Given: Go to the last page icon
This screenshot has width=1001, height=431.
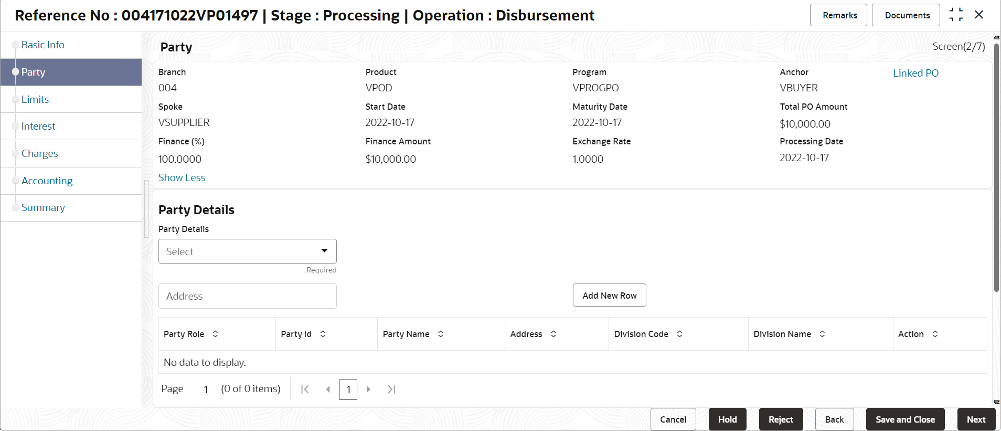Looking at the screenshot, I should pyautogui.click(x=391, y=389).
